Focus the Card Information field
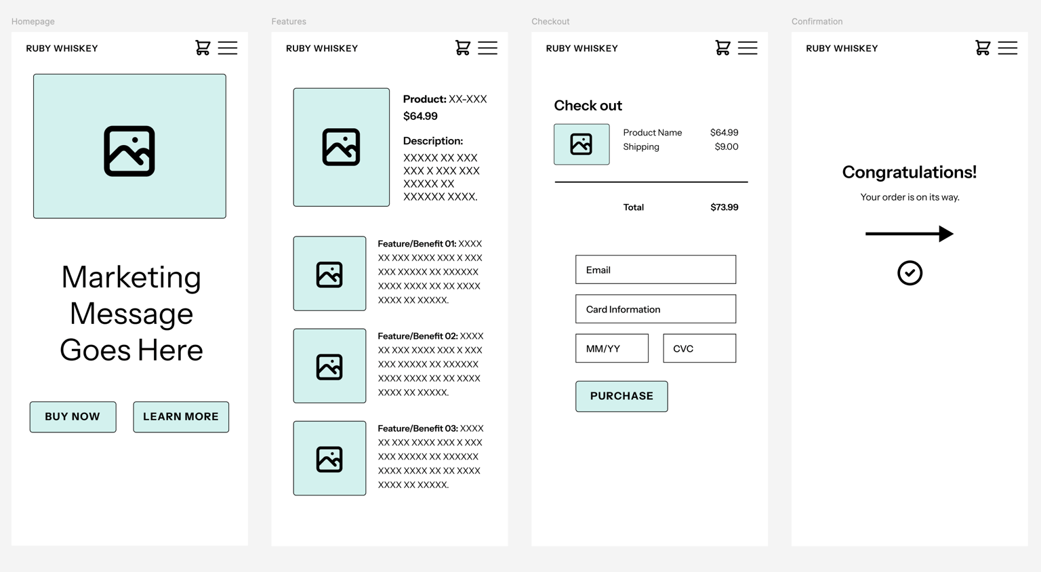This screenshot has height=572, width=1041. pos(655,309)
